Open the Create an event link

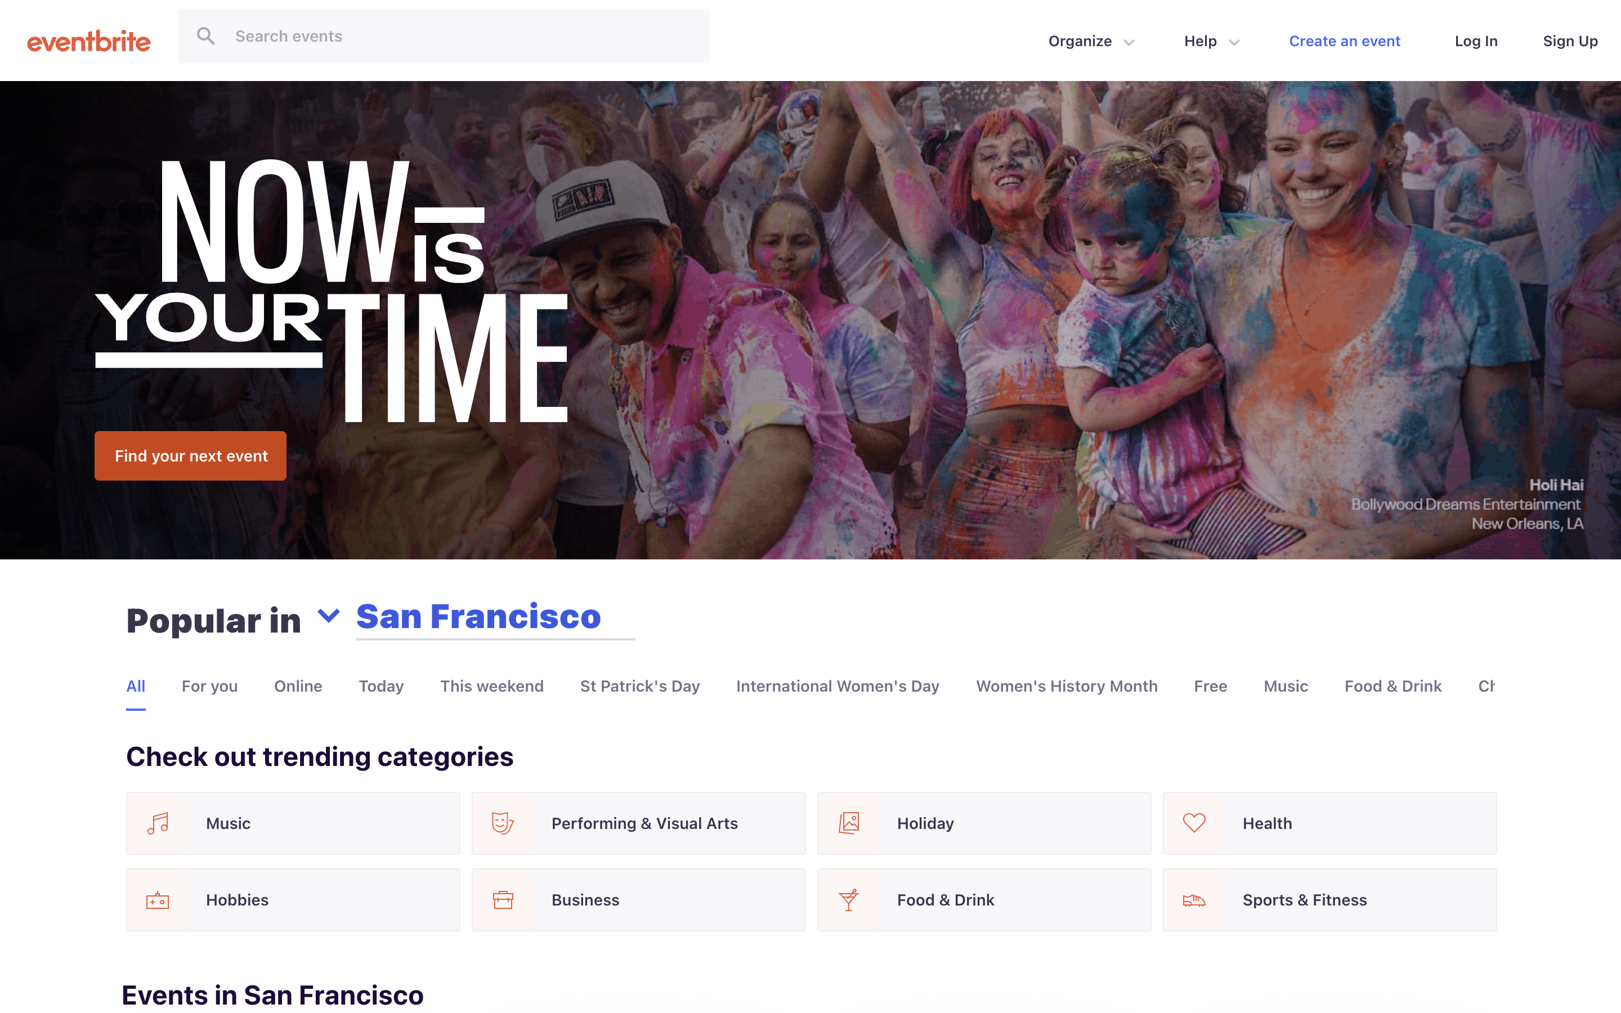click(x=1344, y=42)
